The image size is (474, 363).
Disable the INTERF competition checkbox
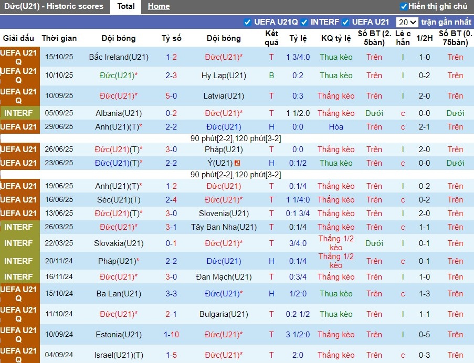(304, 22)
